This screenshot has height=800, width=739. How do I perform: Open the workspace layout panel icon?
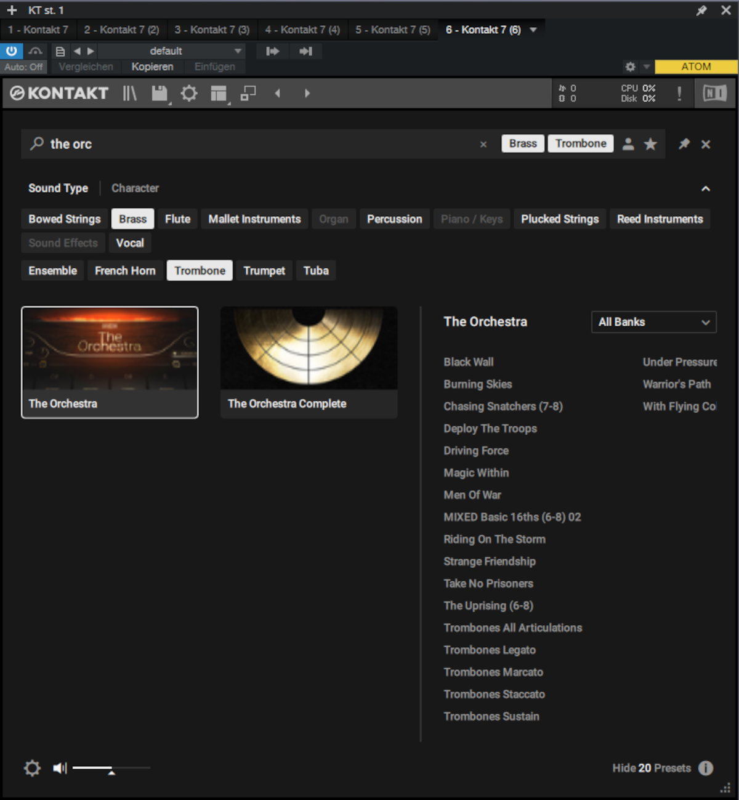pos(219,93)
